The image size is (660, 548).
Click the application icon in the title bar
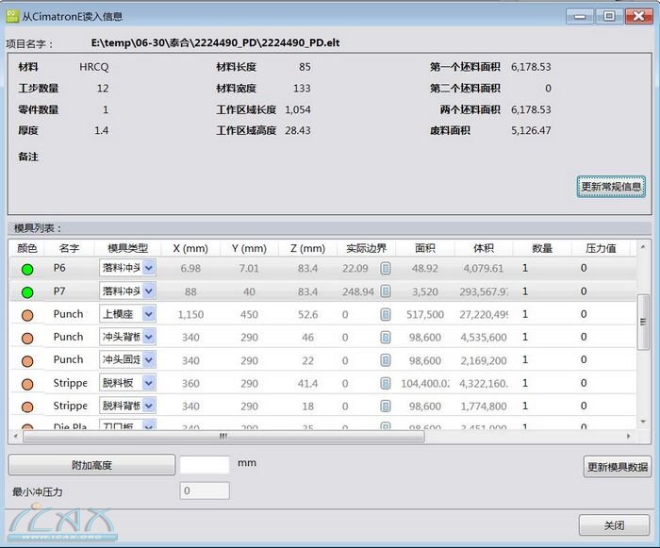pyautogui.click(x=12, y=16)
